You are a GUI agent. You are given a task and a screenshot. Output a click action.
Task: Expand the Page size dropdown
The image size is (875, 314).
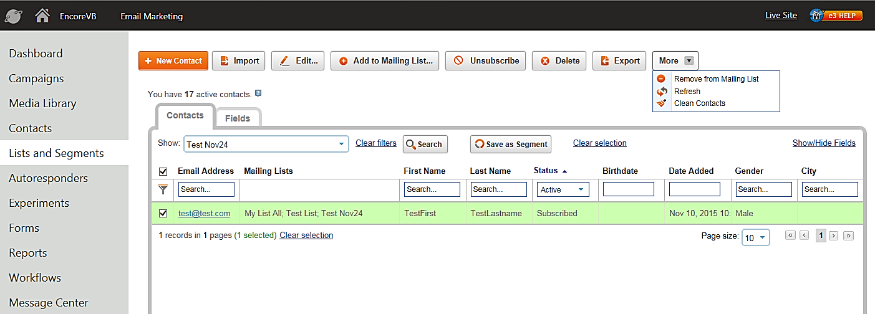(x=755, y=238)
